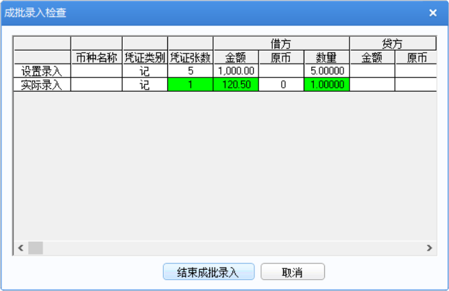449x291 pixels.
Task: Click the 结束成批录入 button
Action: tap(208, 272)
